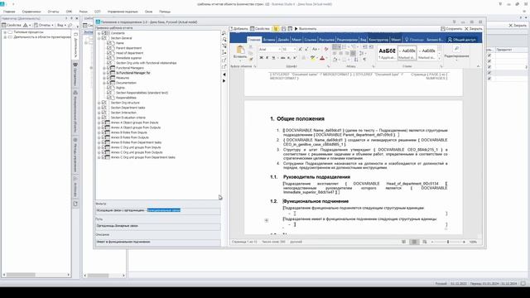Expand the Functional Managers node
530x298 pixels.
coord(104,68)
